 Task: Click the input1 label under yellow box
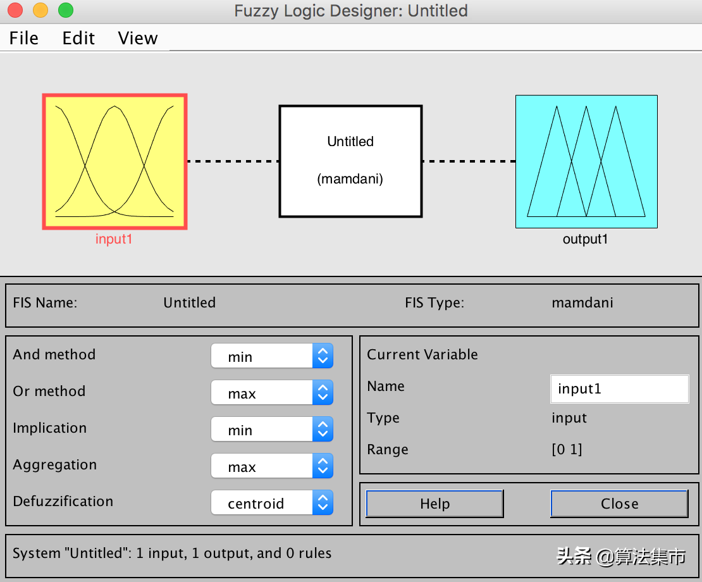coord(114,240)
